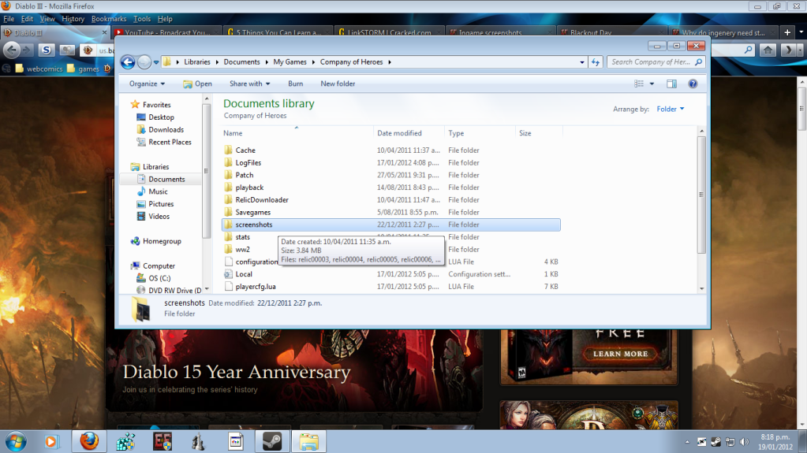Viewport: 807px width, 453px height.
Task: Open Steam from taskbar
Action: click(271, 441)
